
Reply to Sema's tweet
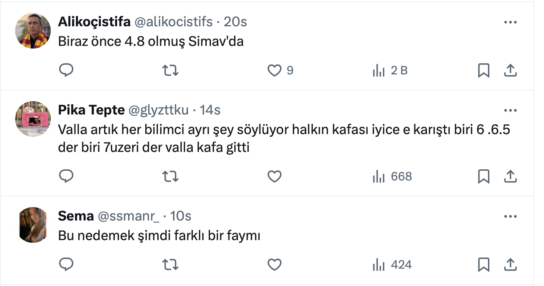click(x=66, y=265)
